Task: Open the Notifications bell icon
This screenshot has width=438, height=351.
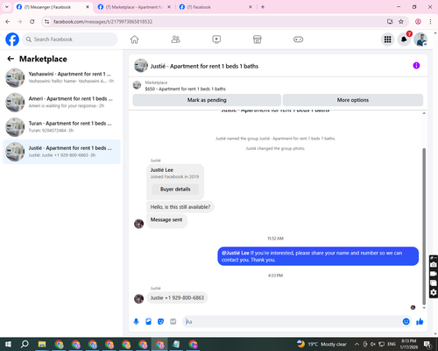Action: click(404, 39)
